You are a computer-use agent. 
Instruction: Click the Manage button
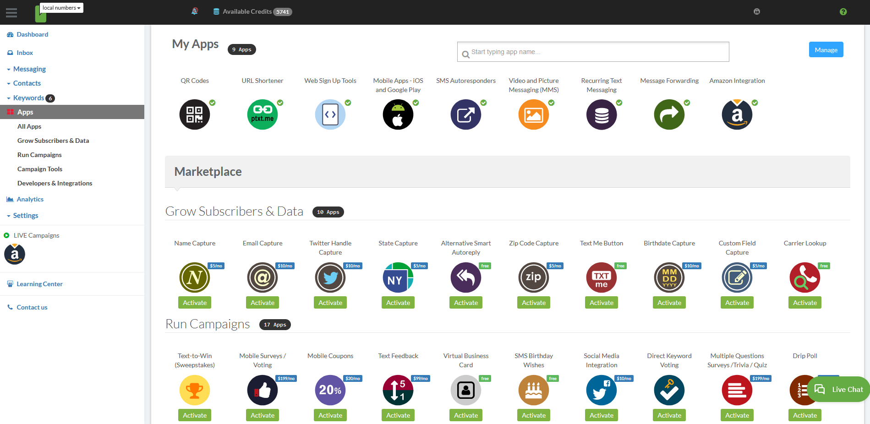[826, 49]
